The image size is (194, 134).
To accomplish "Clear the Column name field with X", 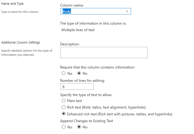I will coord(127,12).
